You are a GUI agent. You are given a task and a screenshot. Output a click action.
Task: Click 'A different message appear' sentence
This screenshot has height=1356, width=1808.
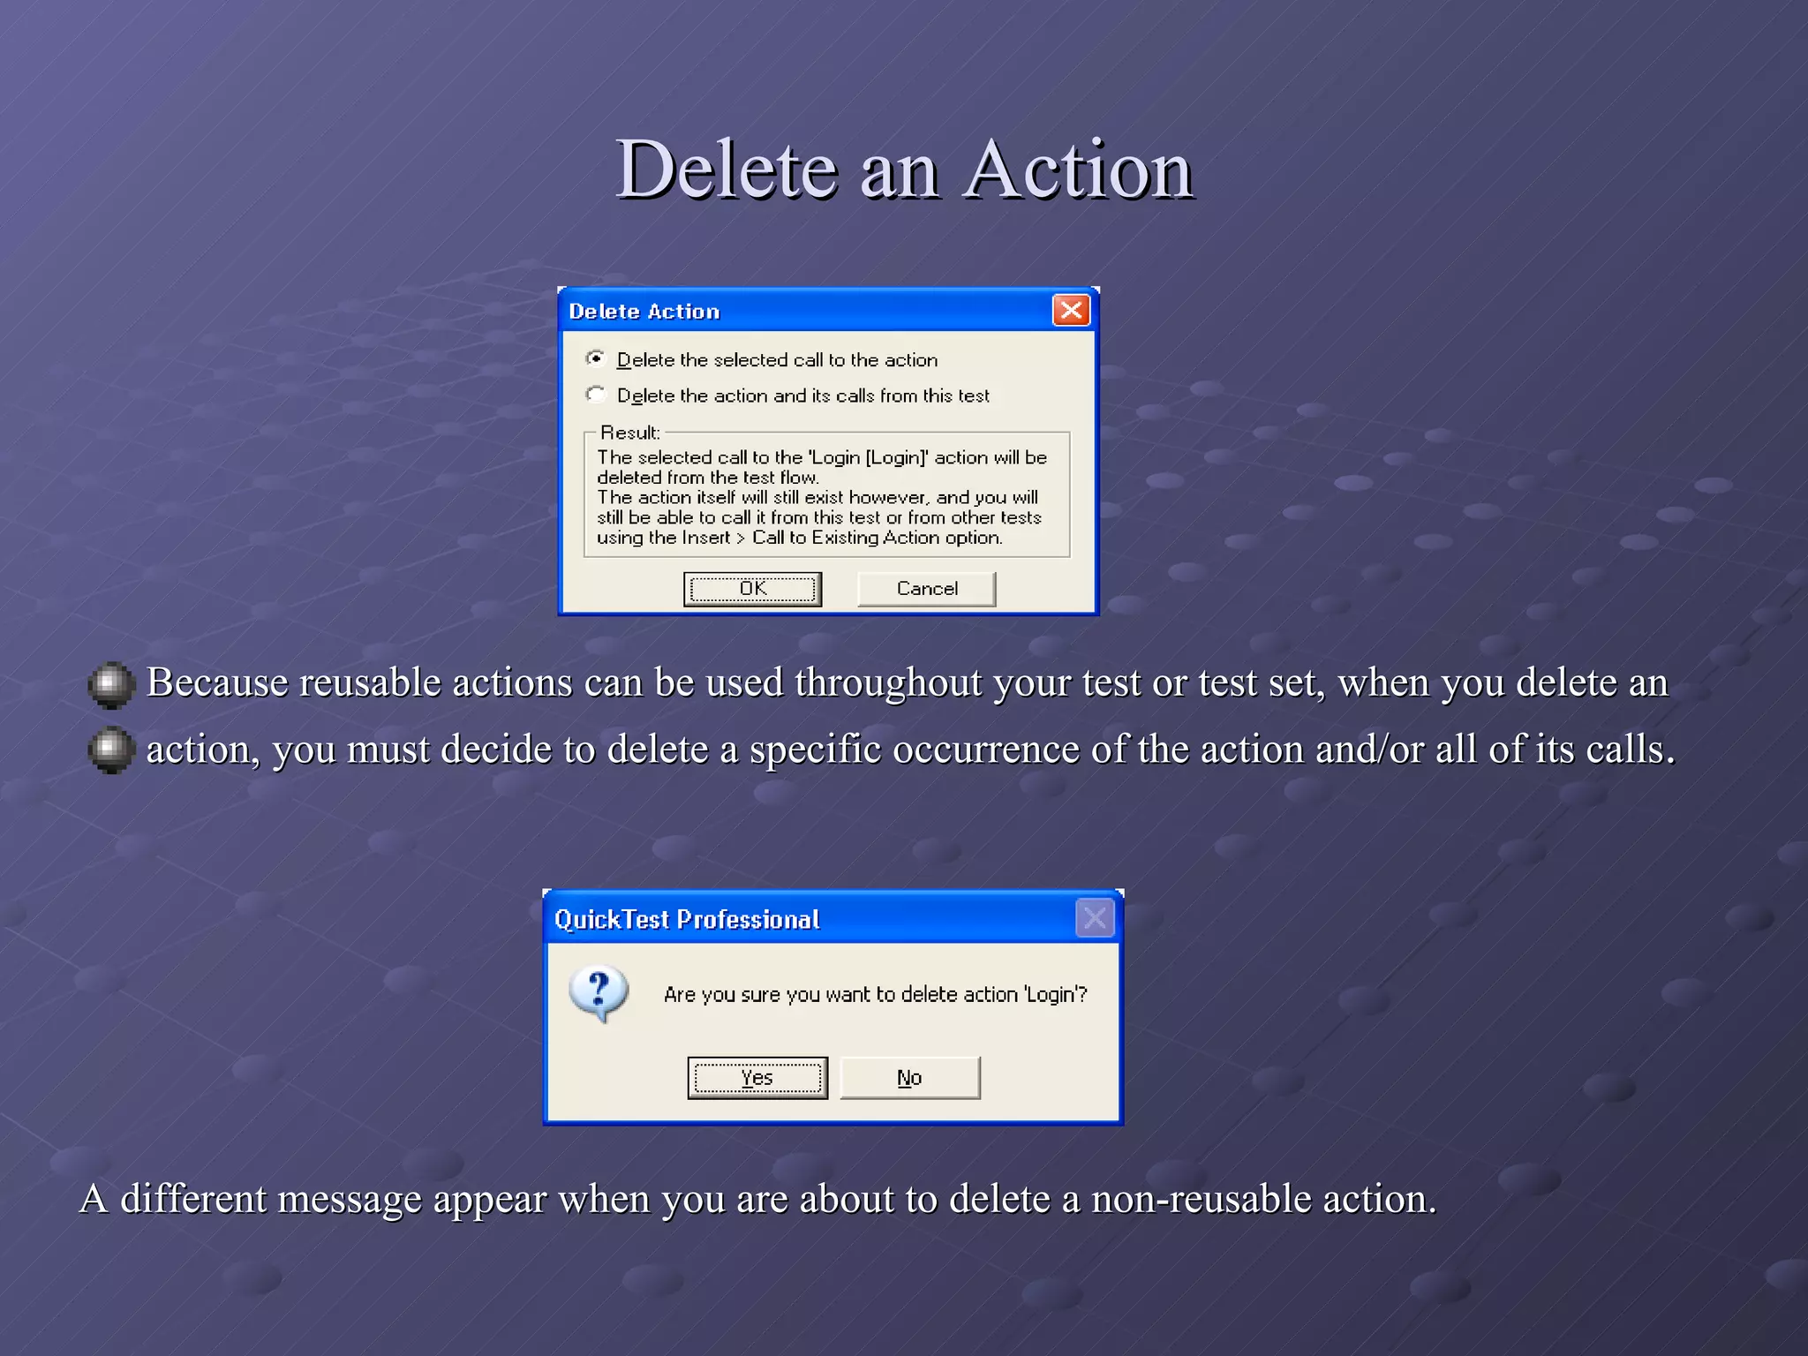pos(757,1199)
